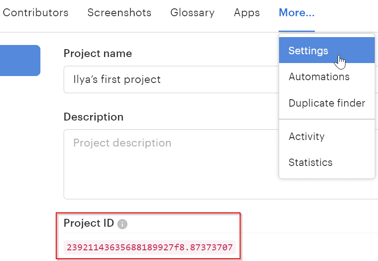Choose Automations in the dropdown menu
This screenshot has width=378, height=261.
[319, 76]
